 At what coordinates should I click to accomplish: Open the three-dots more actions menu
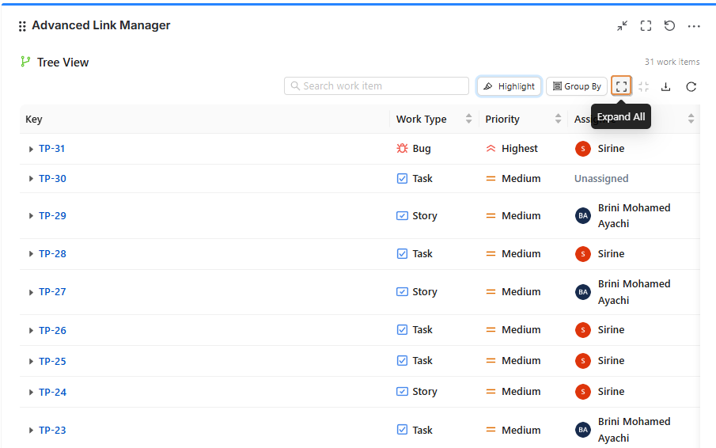point(694,26)
